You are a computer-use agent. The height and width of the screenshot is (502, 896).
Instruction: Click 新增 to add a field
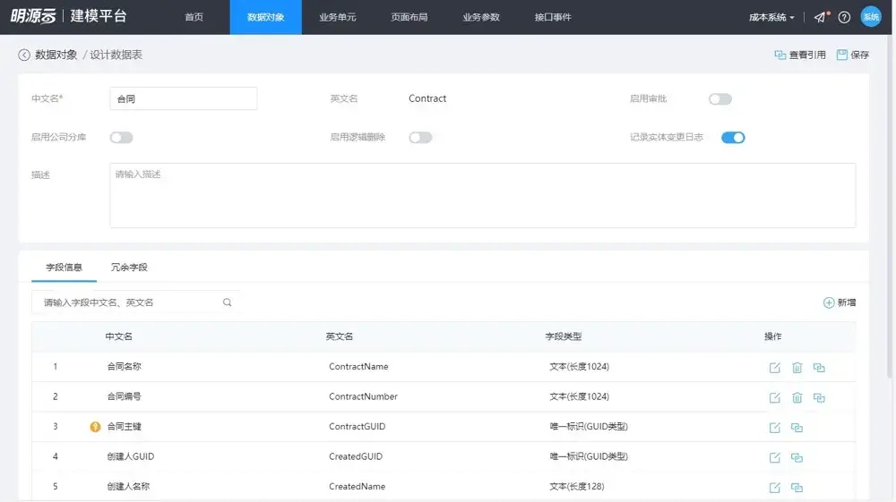840,302
